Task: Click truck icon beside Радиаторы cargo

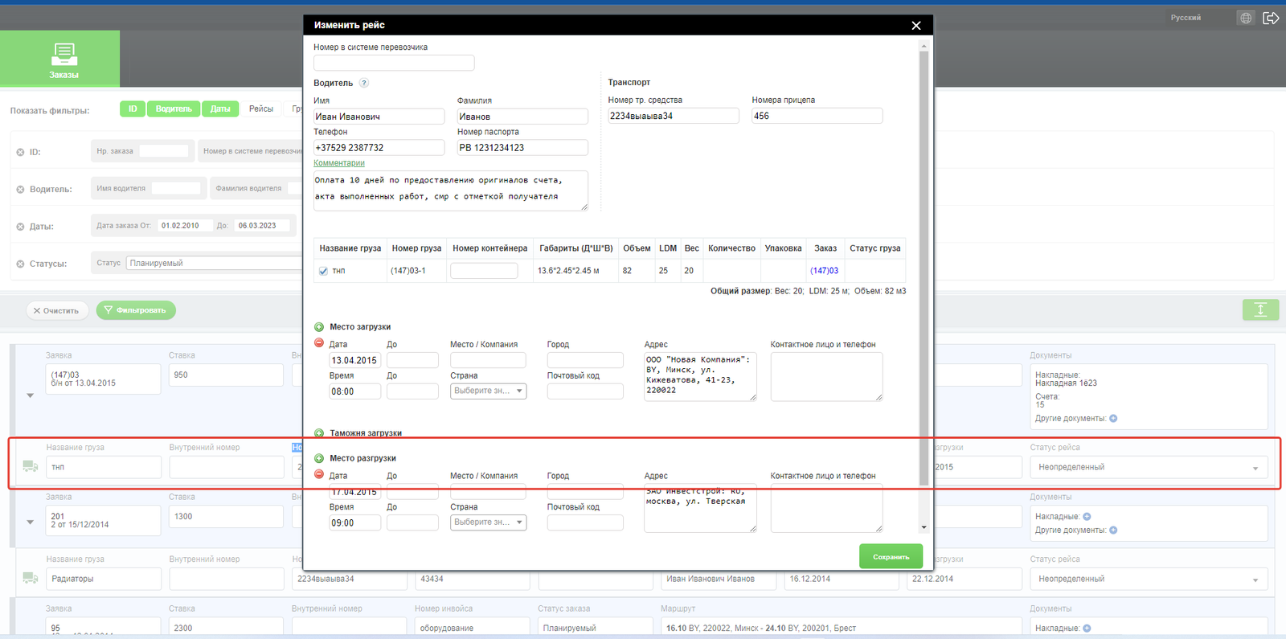Action: [31, 578]
